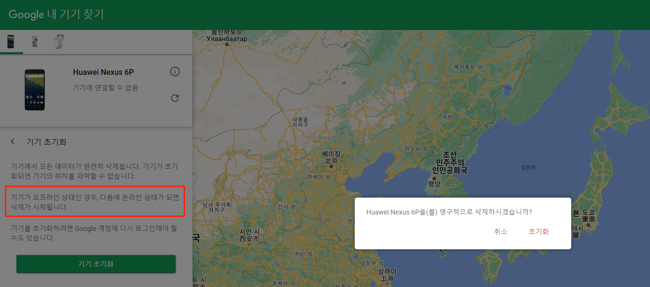Select the Nexus 6P phone device tab
Image resolution: width=650 pixels, height=287 pixels.
(x=11, y=42)
